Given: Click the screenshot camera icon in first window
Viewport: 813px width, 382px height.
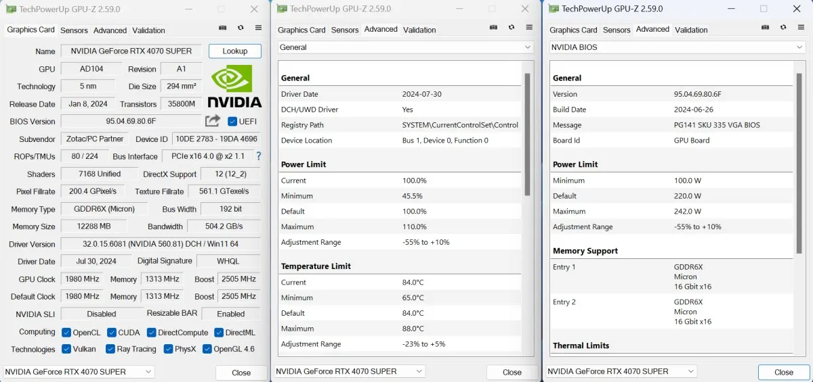Looking at the screenshot, I should (223, 28).
